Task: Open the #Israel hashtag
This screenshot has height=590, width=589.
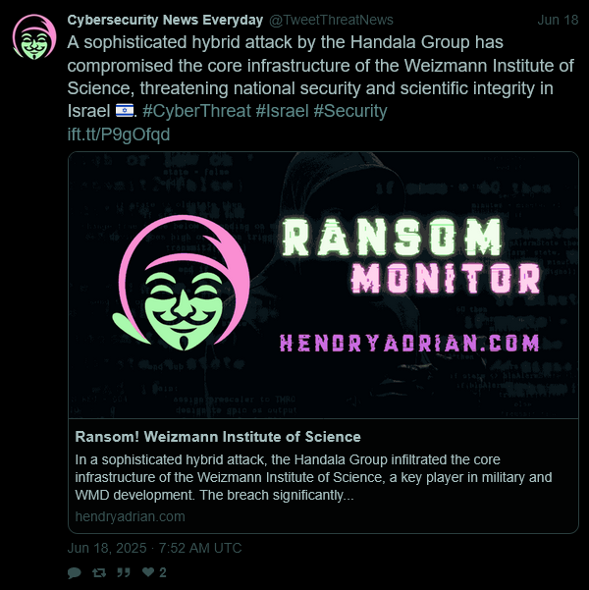Action: tap(282, 111)
